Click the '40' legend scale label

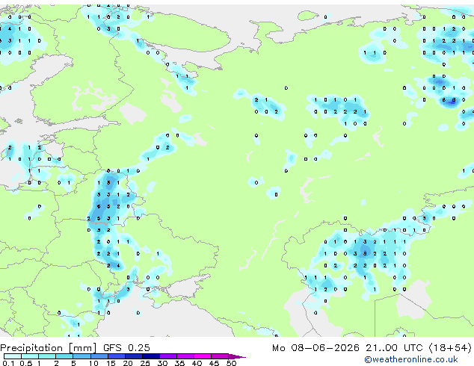pyautogui.click(x=197, y=363)
